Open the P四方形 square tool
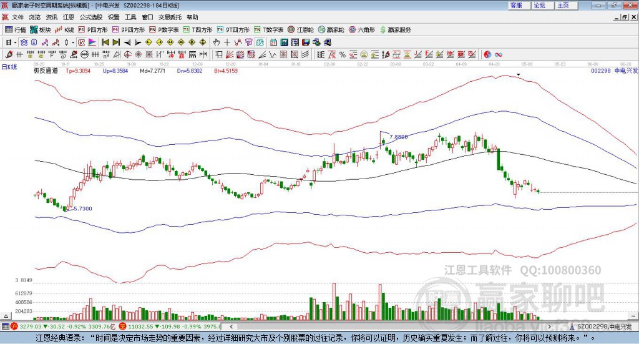The image size is (639, 344). pos(93,30)
